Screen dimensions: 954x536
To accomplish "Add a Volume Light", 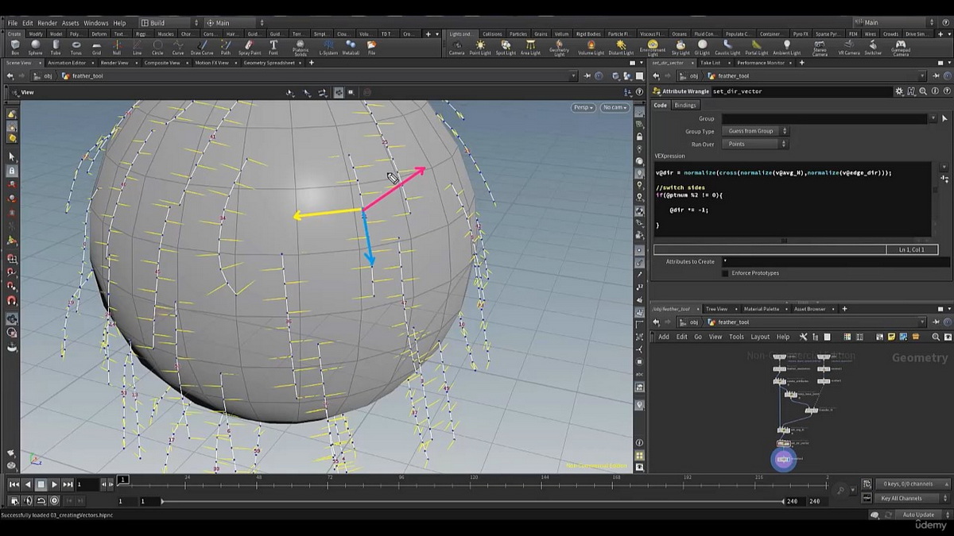I will 591,47.
